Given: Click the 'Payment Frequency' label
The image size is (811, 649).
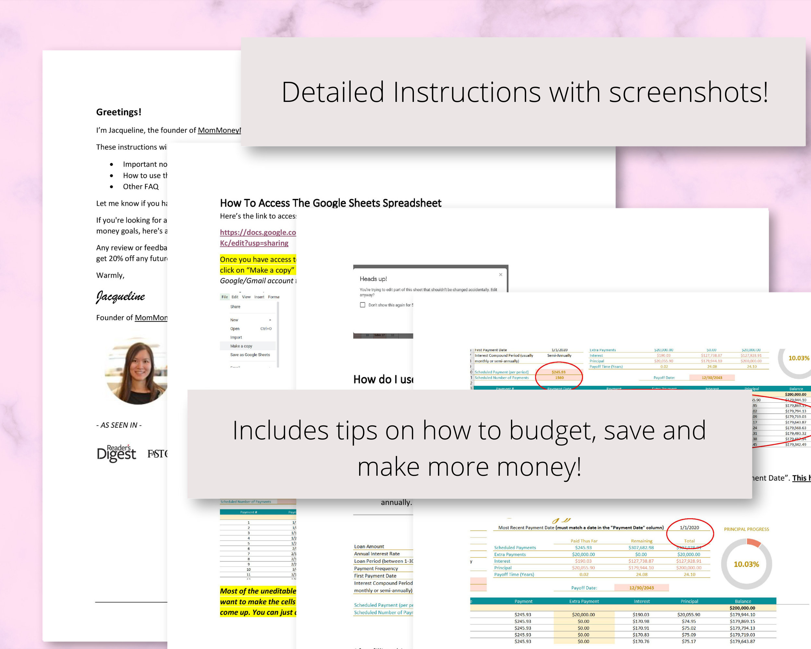Looking at the screenshot, I should [x=376, y=569].
